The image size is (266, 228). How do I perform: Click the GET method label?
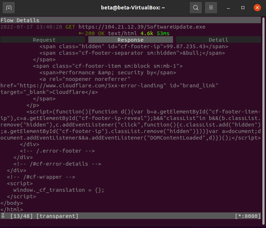click(x=70, y=27)
